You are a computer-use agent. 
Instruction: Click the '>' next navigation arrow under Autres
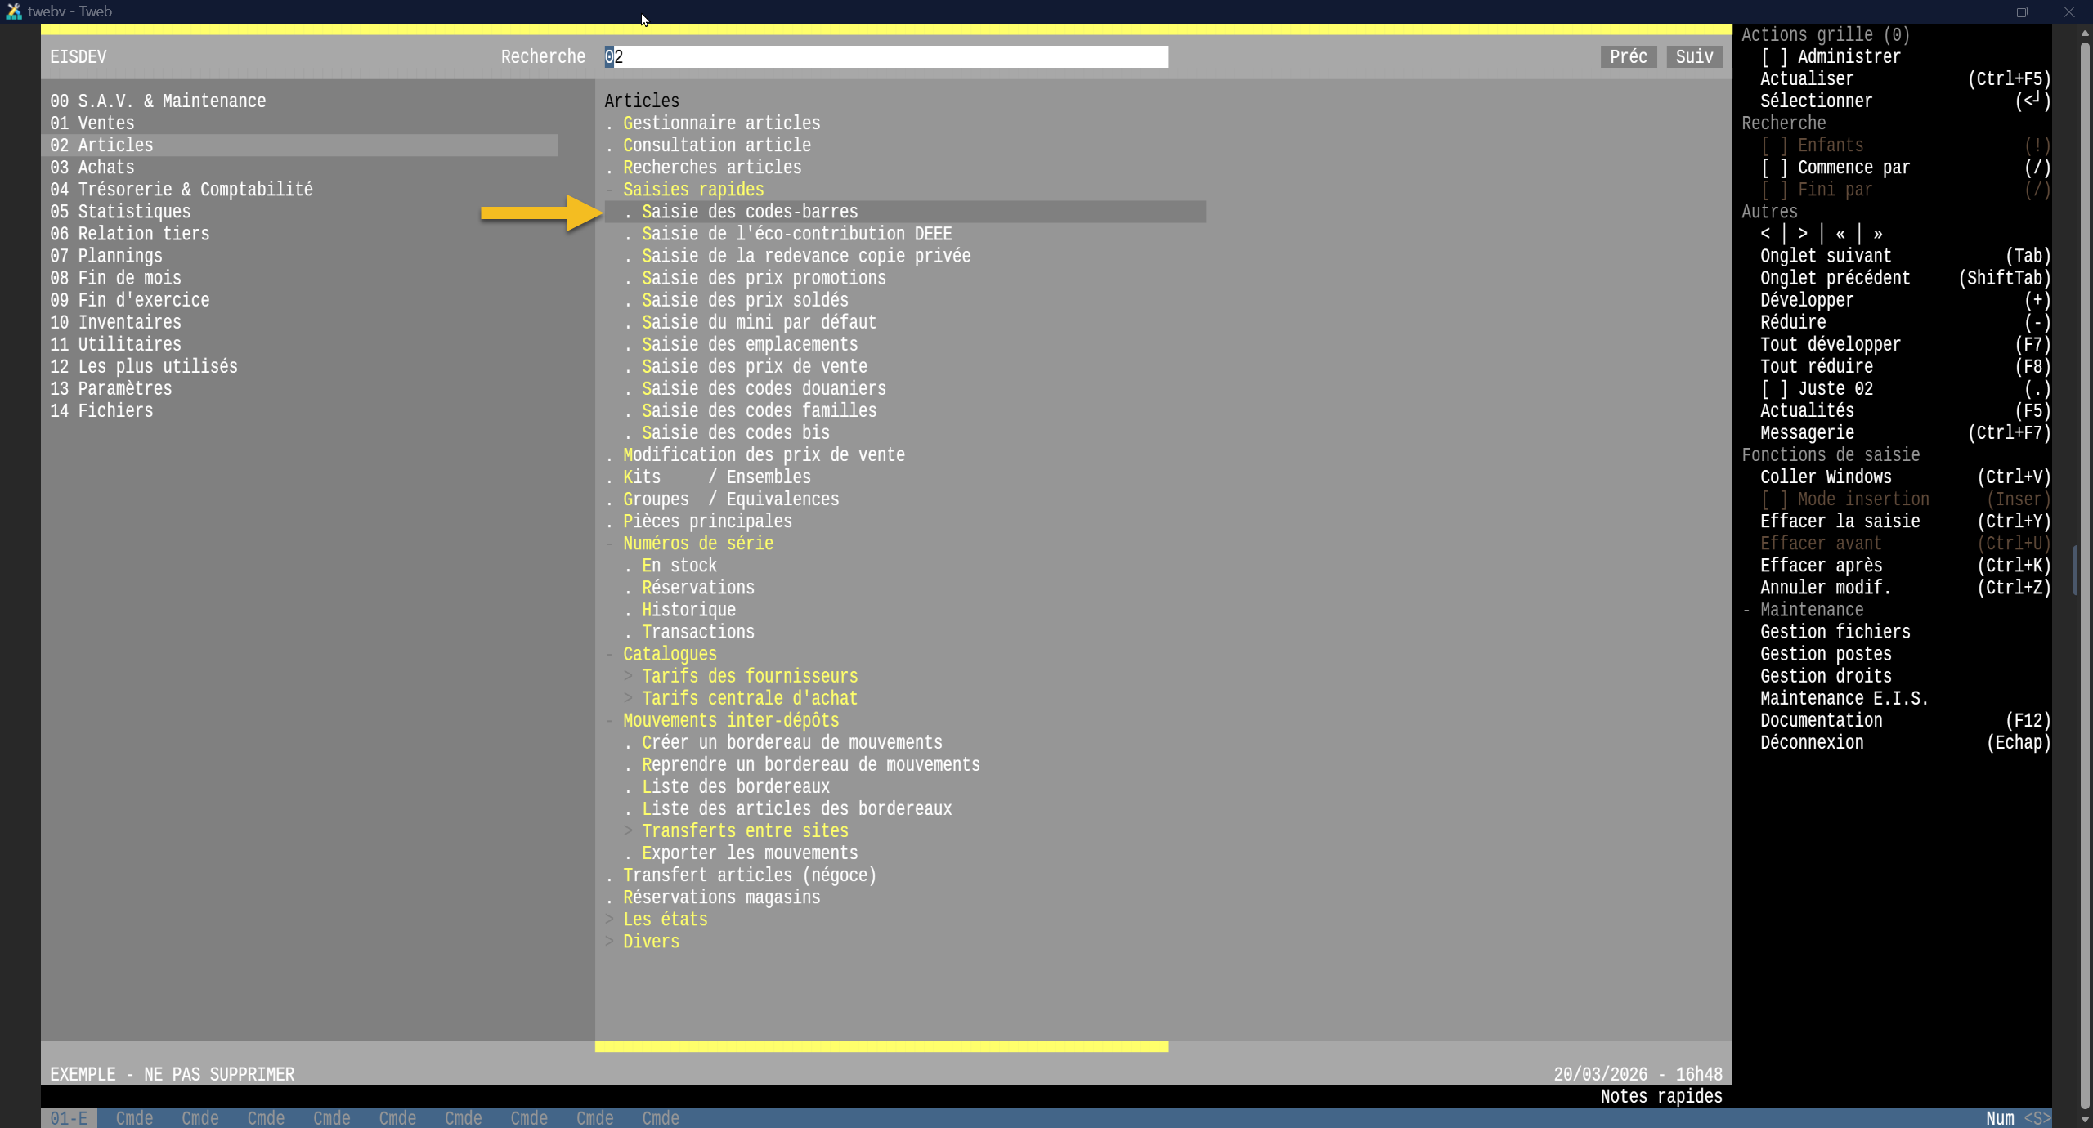1803,234
